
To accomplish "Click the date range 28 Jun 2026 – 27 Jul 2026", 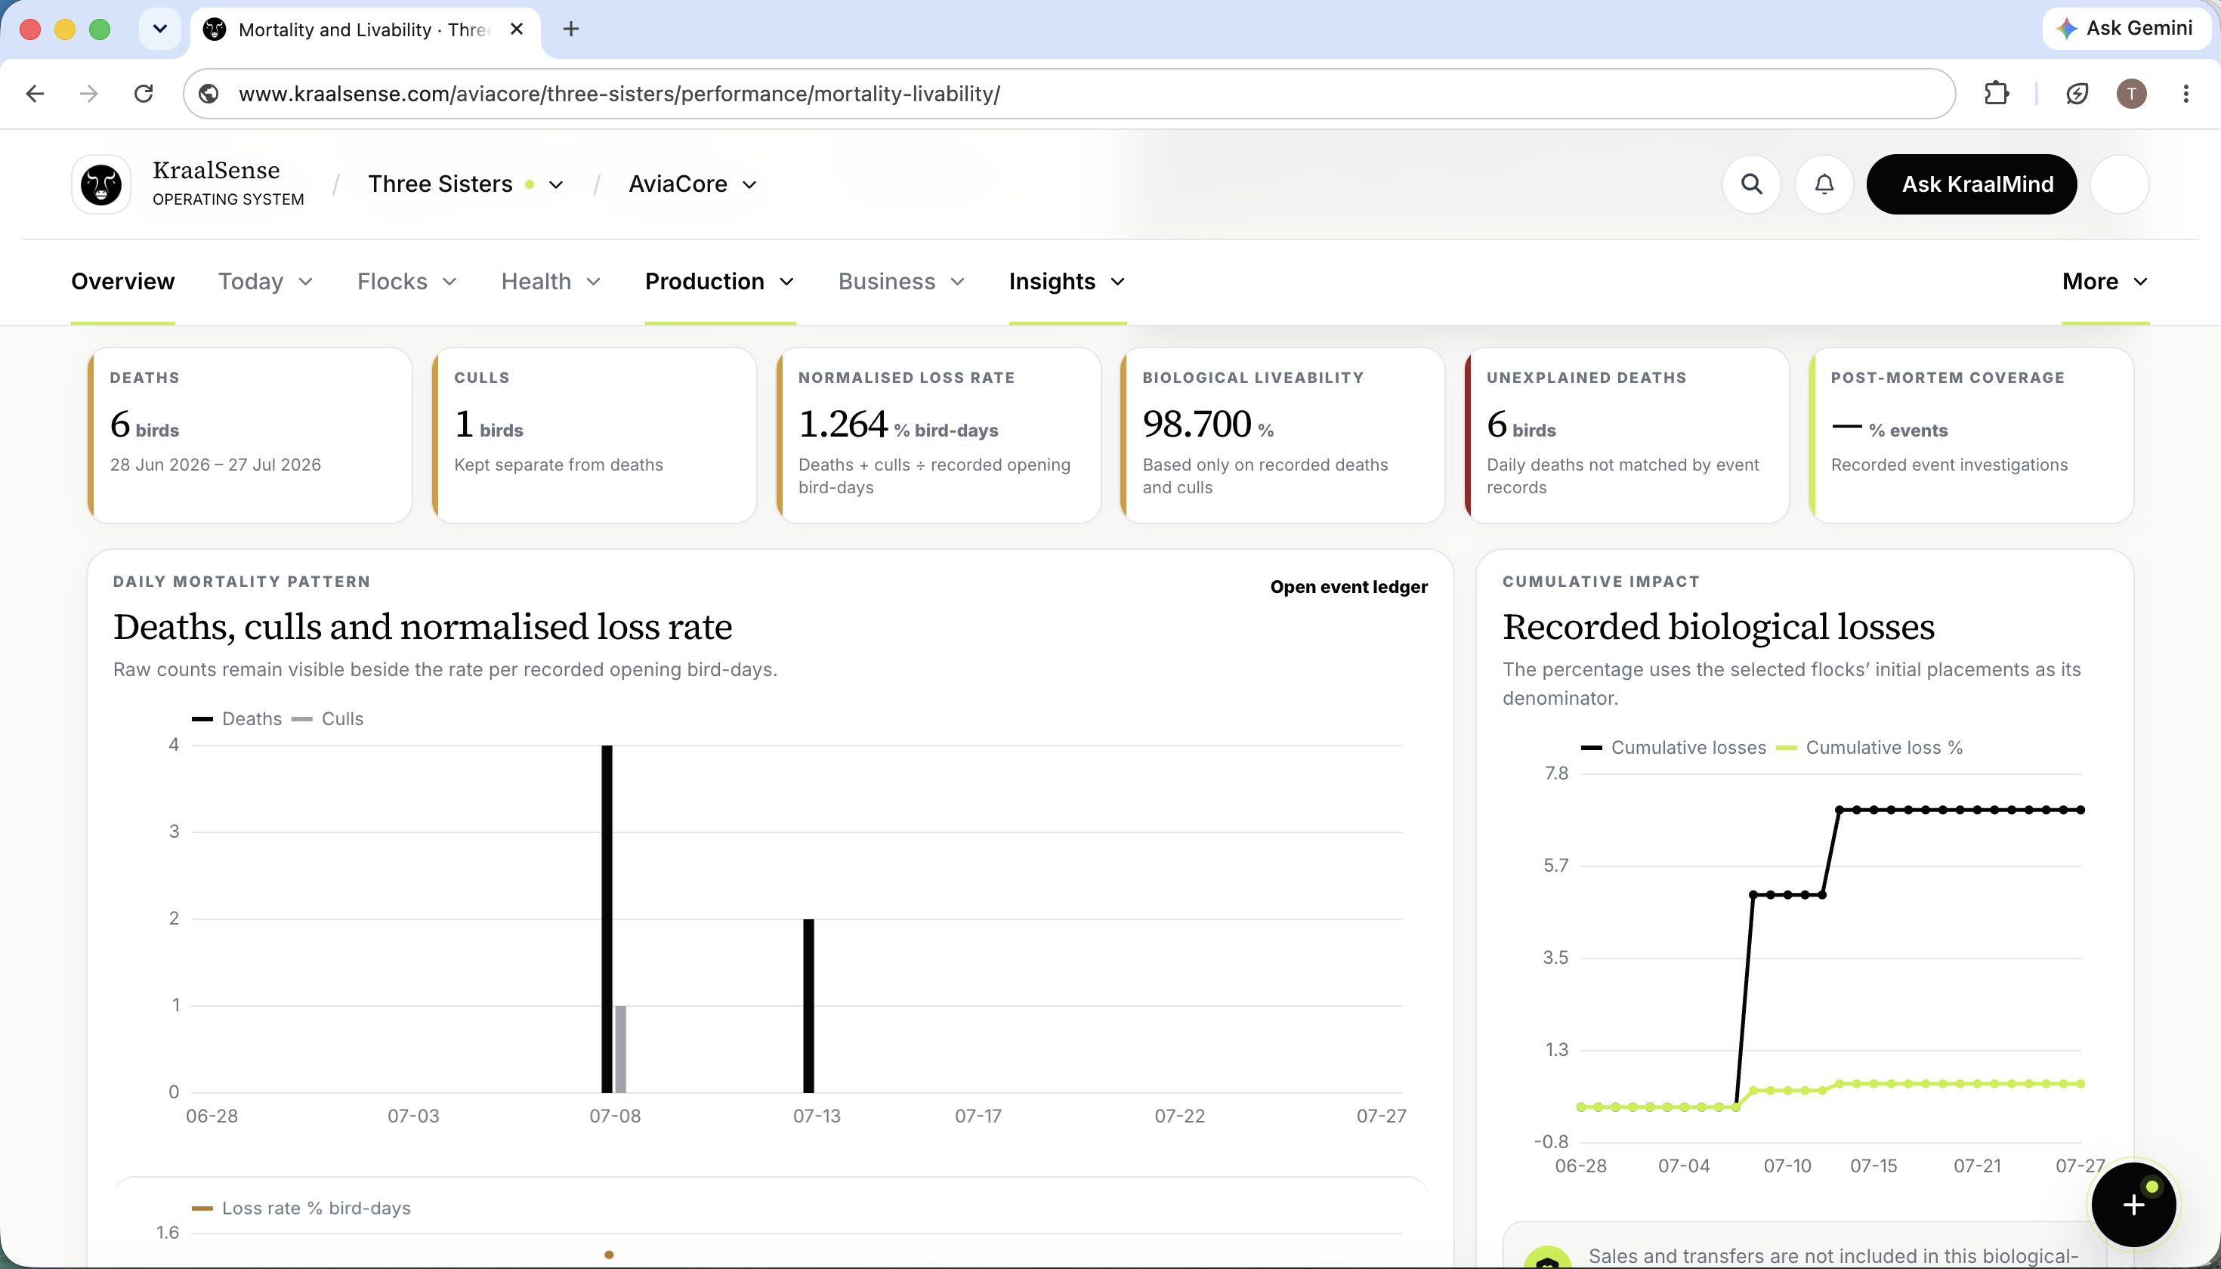I will (215, 465).
